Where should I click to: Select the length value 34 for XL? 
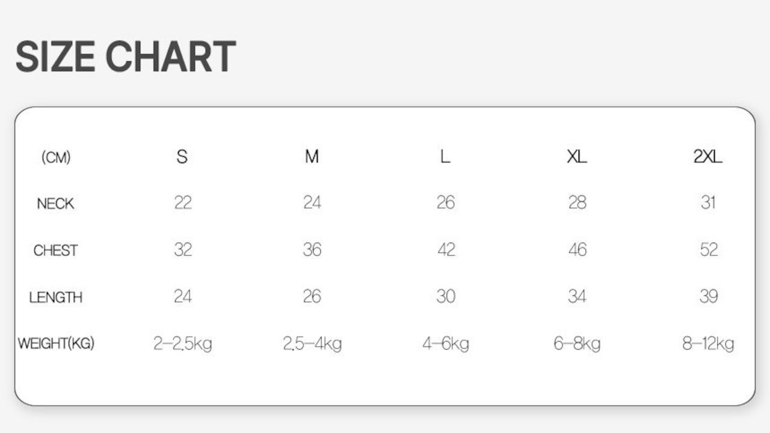(x=577, y=297)
